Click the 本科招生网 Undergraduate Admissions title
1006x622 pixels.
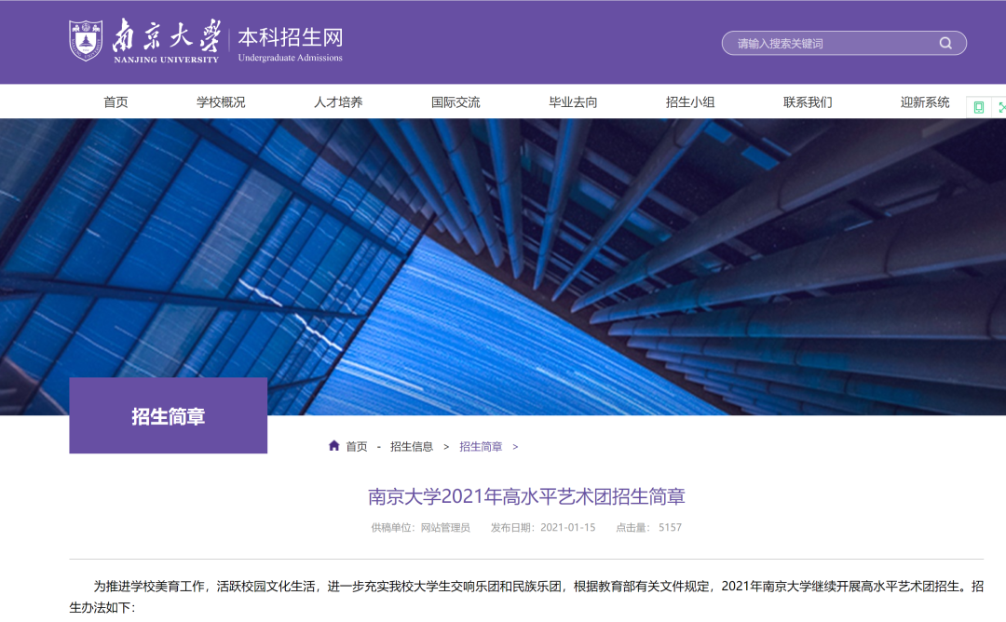[x=290, y=43]
